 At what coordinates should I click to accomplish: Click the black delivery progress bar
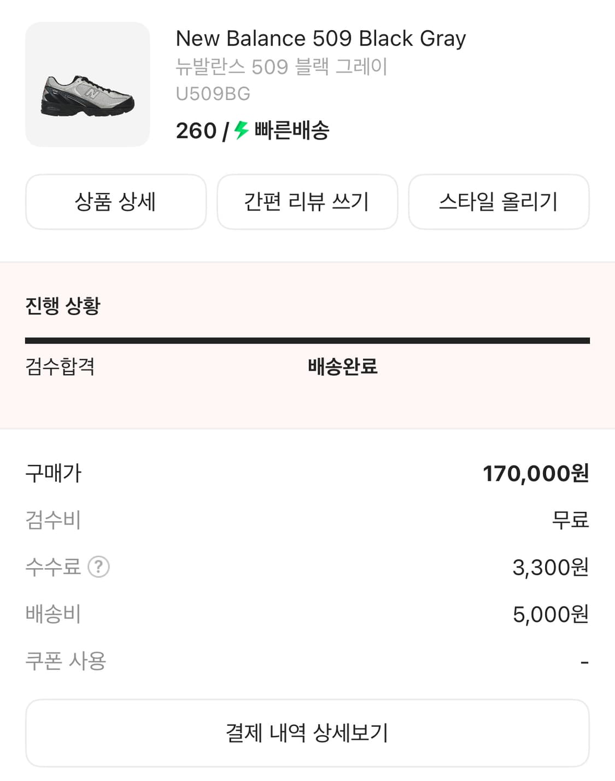pyautogui.click(x=307, y=341)
